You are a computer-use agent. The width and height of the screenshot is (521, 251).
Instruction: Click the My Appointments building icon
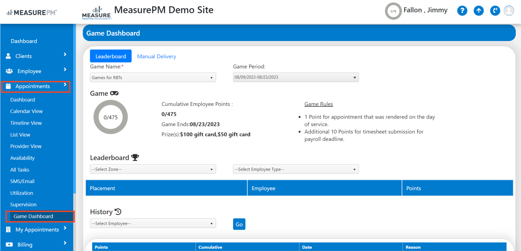(x=8, y=230)
